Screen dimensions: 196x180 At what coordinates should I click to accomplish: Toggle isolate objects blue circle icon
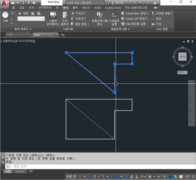click(170, 177)
